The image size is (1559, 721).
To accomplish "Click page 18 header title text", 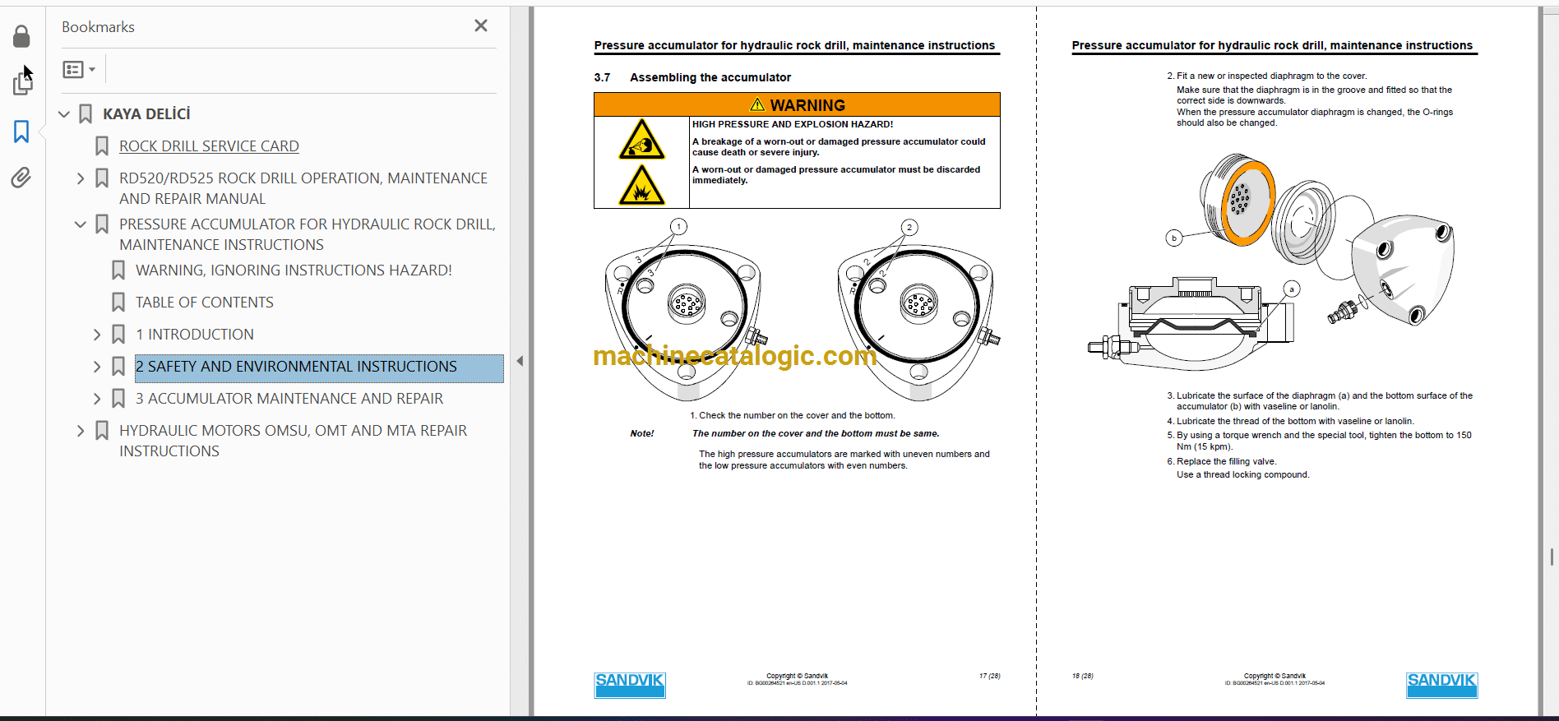I will pyautogui.click(x=1272, y=45).
